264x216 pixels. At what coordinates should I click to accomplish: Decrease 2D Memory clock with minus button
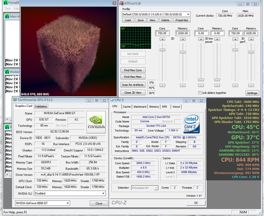183,86
